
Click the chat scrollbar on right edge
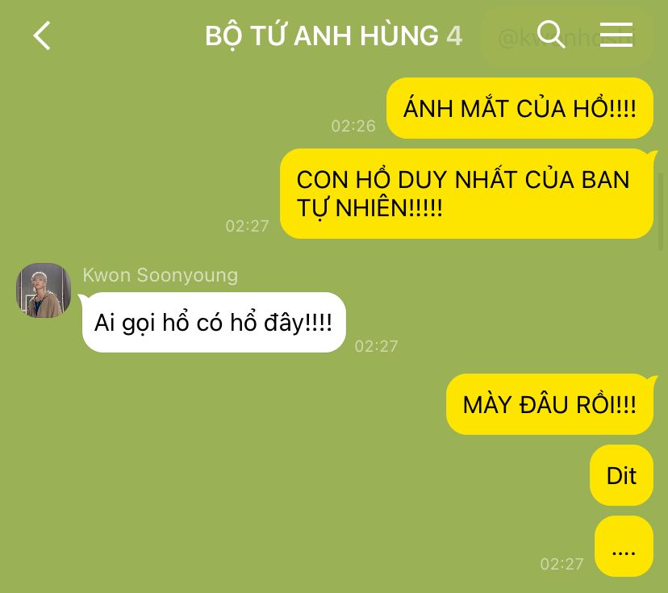coord(661,211)
